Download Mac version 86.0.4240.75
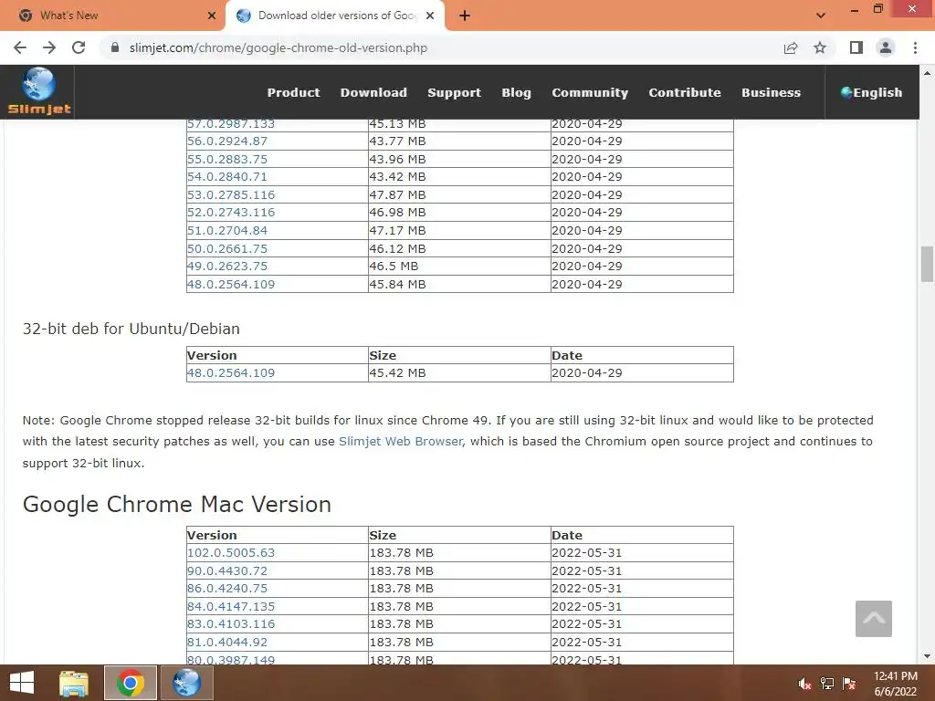Screen dimensions: 935x701 [x=227, y=589]
